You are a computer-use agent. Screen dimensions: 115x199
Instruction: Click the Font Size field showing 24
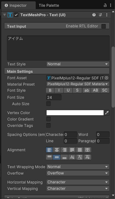pyautogui.click(x=54, y=98)
